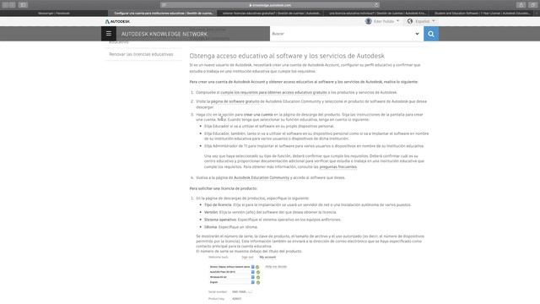Click the reader view icon in address bar
This screenshot has width=540, height=304.
[165, 5]
